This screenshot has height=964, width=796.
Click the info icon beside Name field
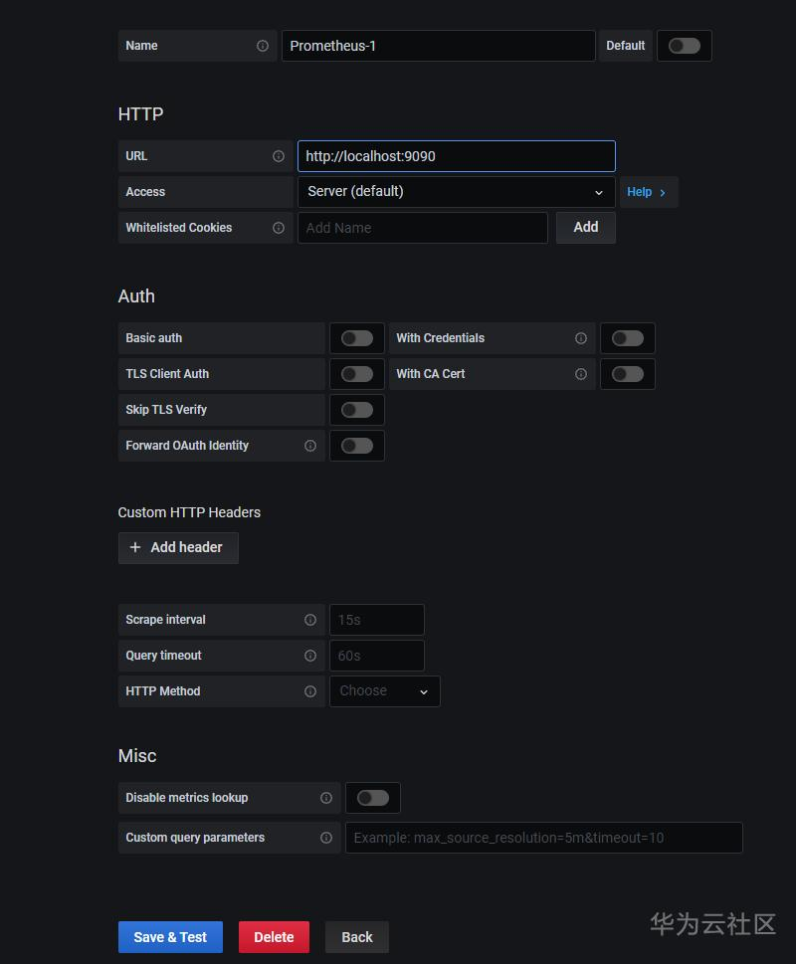coord(262,45)
